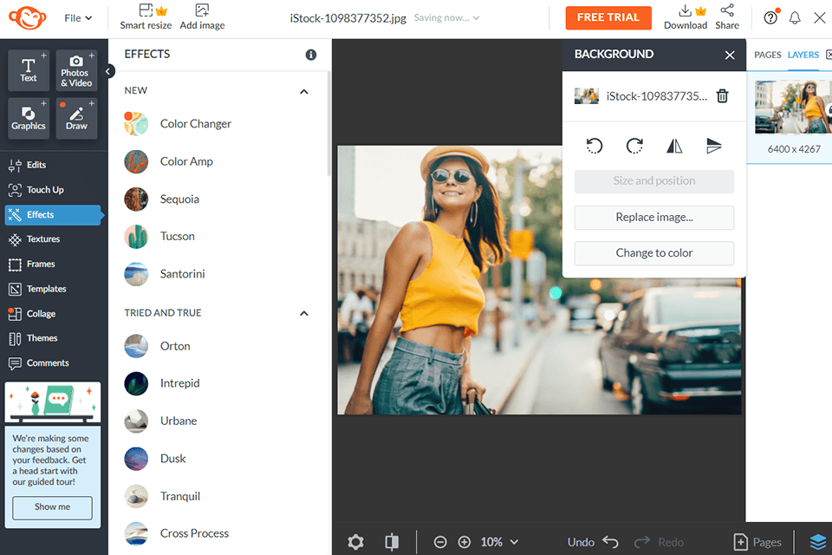
Task: Click Show me guided tour button
Action: coord(53,507)
